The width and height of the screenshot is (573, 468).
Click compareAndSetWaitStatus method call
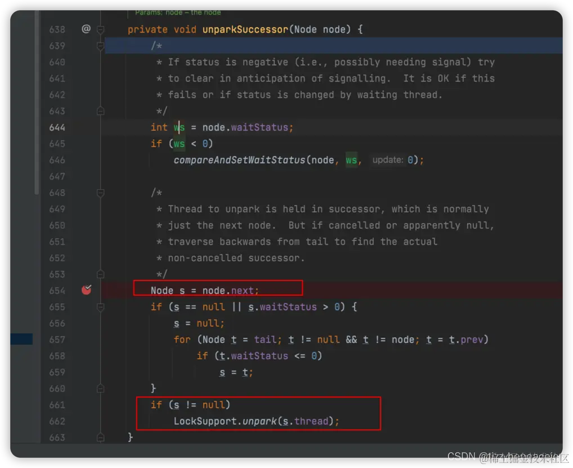coord(239,160)
